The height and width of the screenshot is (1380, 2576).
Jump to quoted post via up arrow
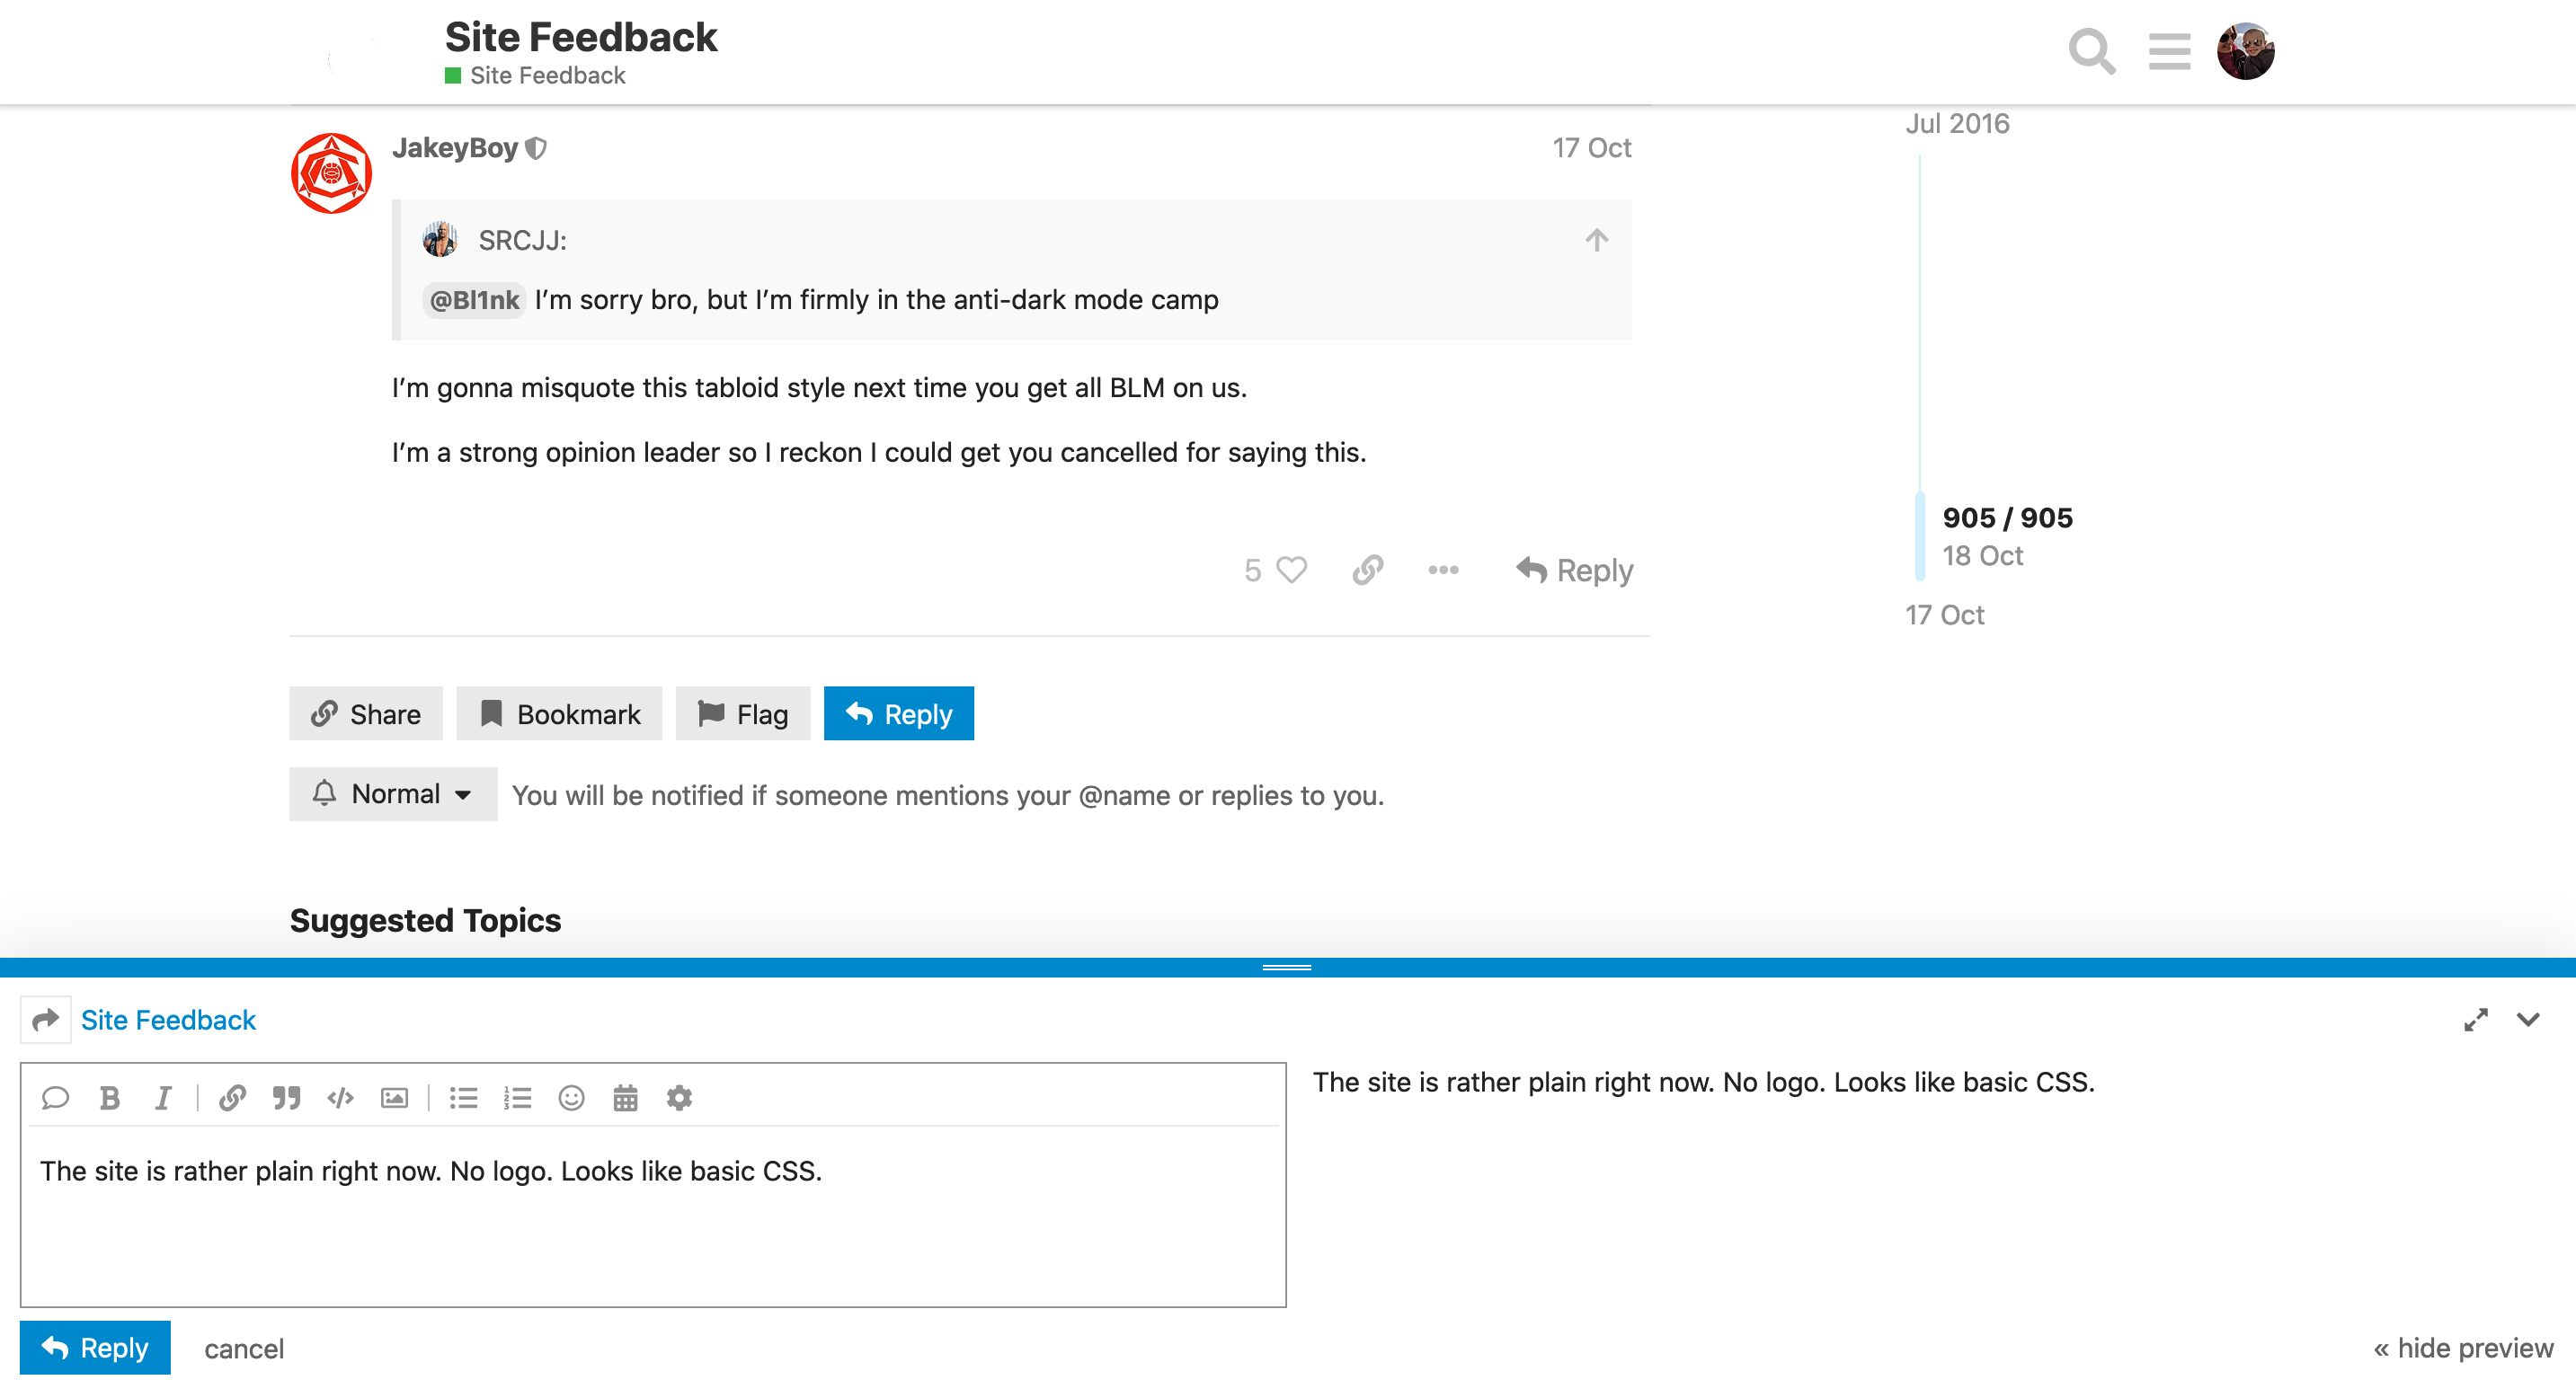pos(1596,240)
